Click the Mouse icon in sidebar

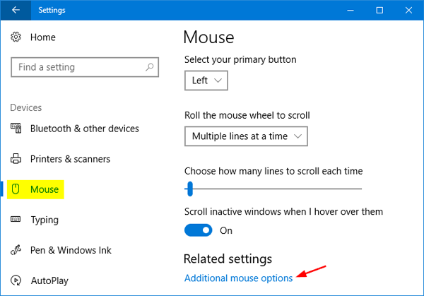click(x=16, y=189)
